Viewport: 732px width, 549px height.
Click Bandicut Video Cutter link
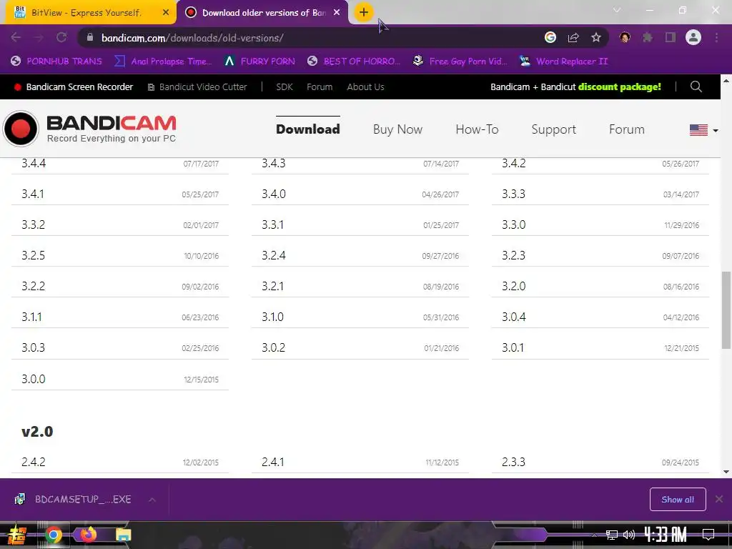pyautogui.click(x=197, y=86)
